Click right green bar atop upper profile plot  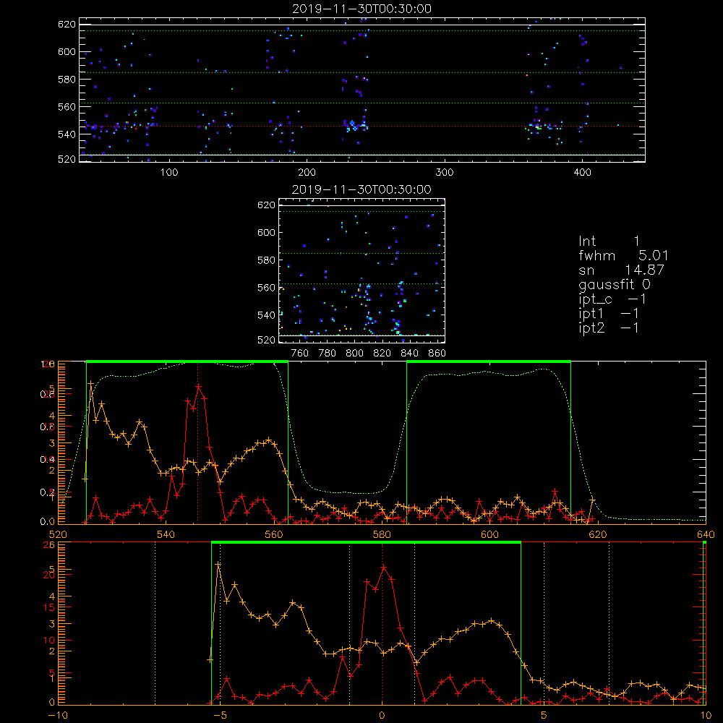(x=489, y=361)
